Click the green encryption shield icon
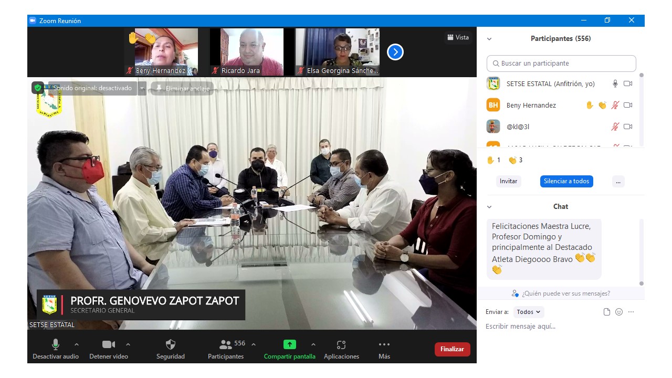The image size is (672, 378). [37, 88]
